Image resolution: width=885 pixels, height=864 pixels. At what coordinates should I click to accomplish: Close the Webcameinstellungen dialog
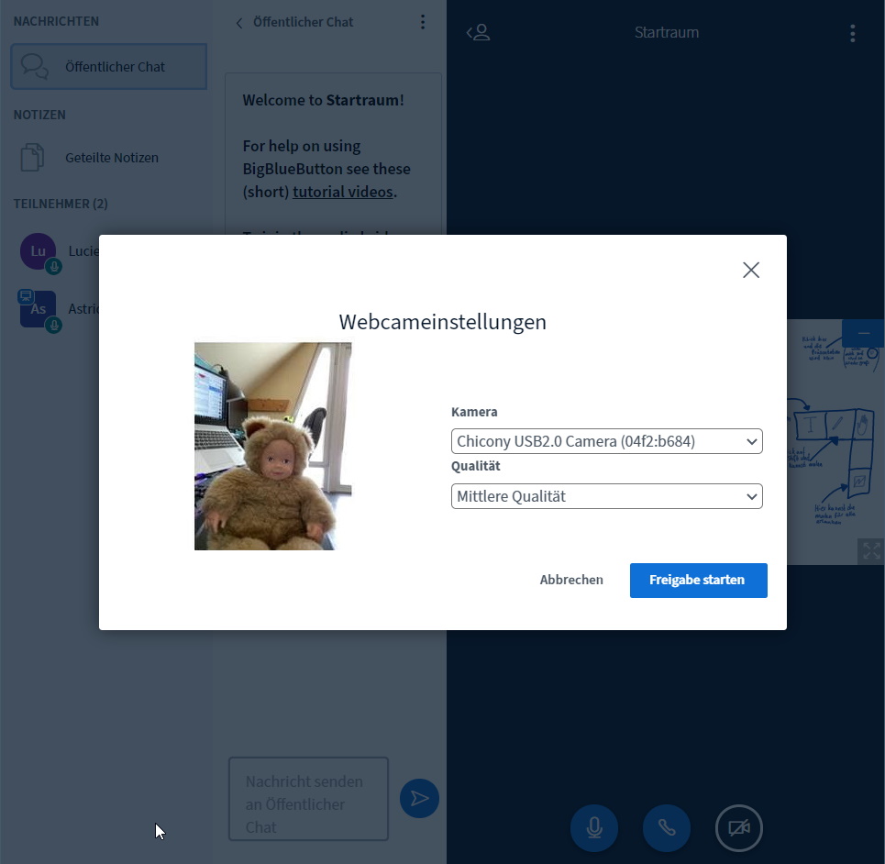coord(751,270)
